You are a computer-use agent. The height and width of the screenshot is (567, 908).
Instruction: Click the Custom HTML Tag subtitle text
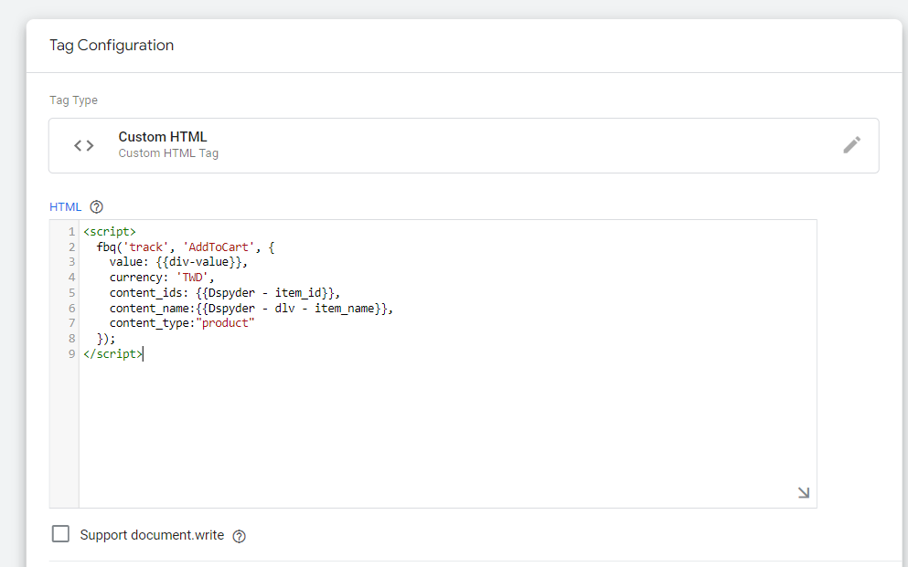(x=168, y=153)
